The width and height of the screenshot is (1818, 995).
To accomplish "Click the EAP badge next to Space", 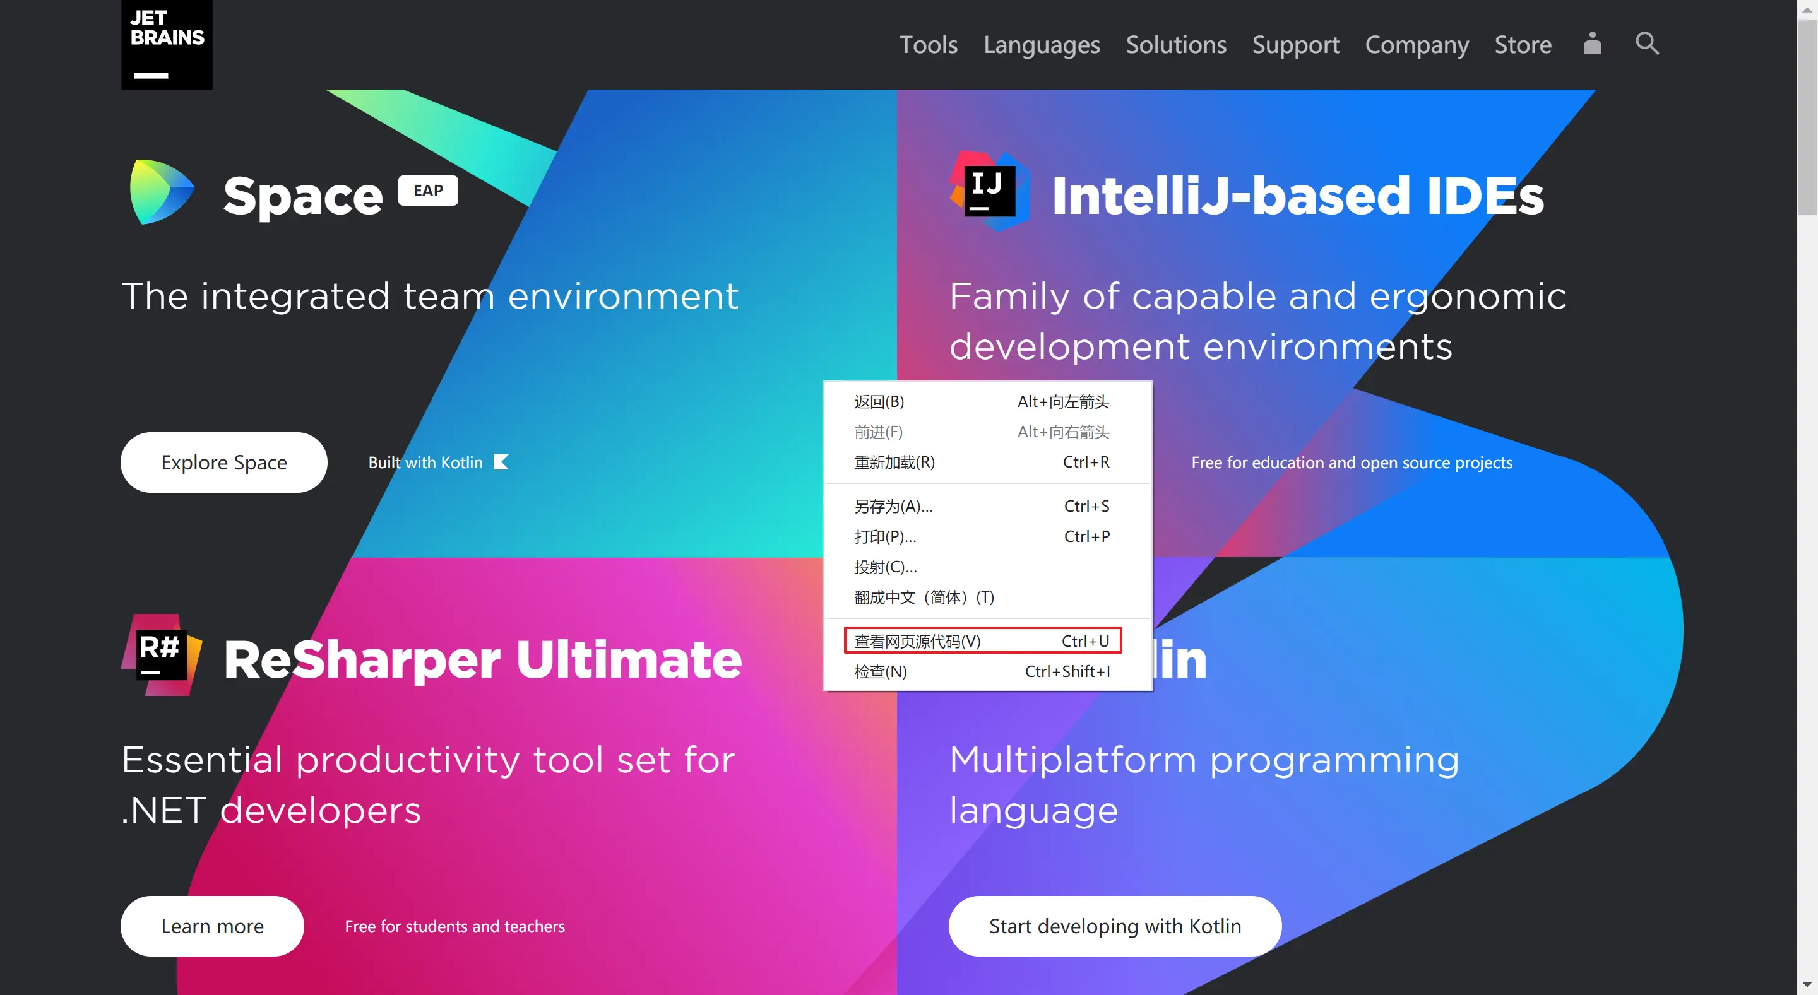I will [x=428, y=191].
